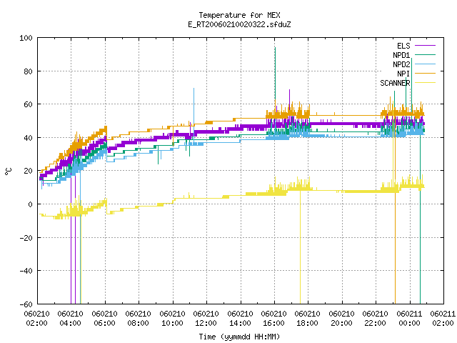Click the x-axis tick label 060210 10:00

point(172,319)
